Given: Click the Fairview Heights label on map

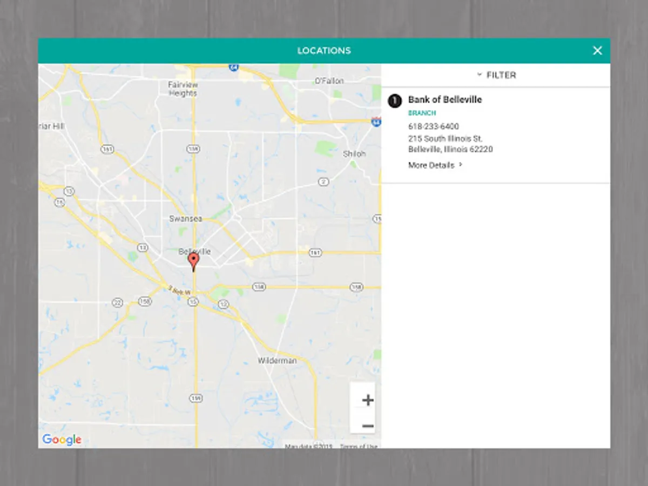Looking at the screenshot, I should 183,89.
